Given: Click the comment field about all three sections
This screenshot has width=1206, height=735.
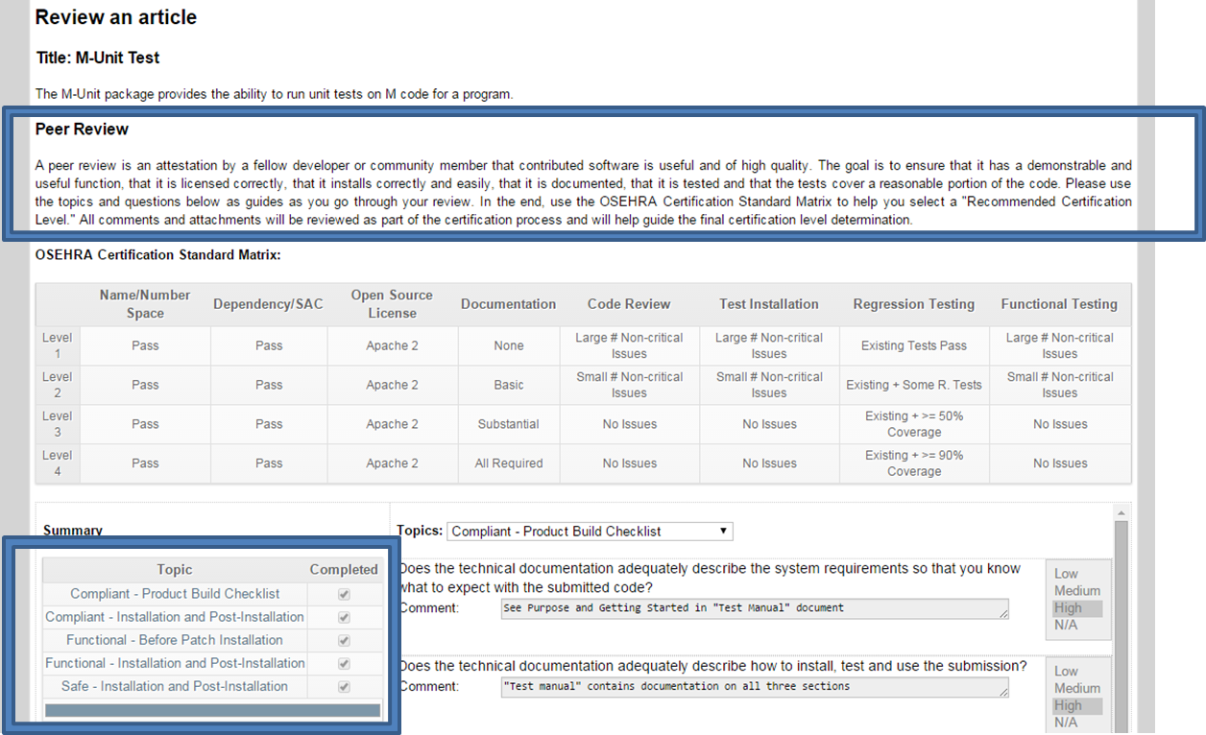Looking at the screenshot, I should [754, 687].
